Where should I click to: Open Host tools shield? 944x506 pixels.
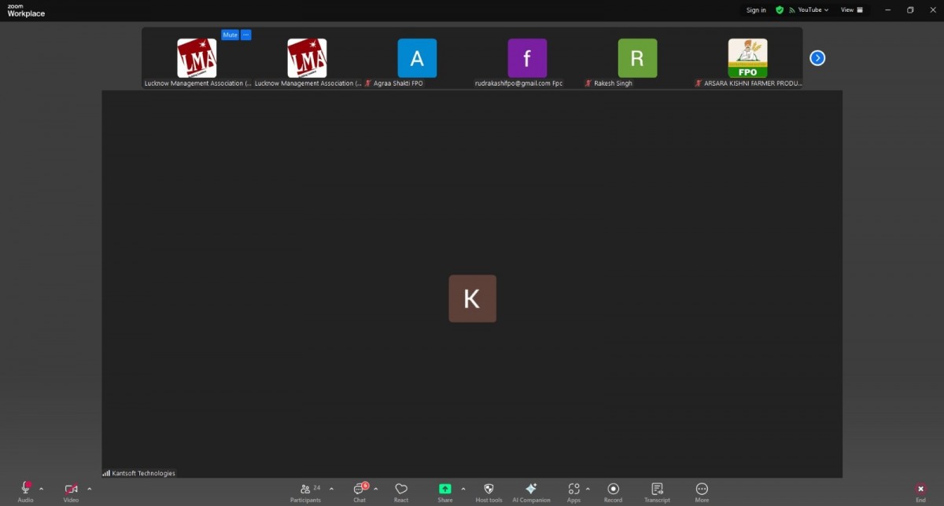coord(489,490)
